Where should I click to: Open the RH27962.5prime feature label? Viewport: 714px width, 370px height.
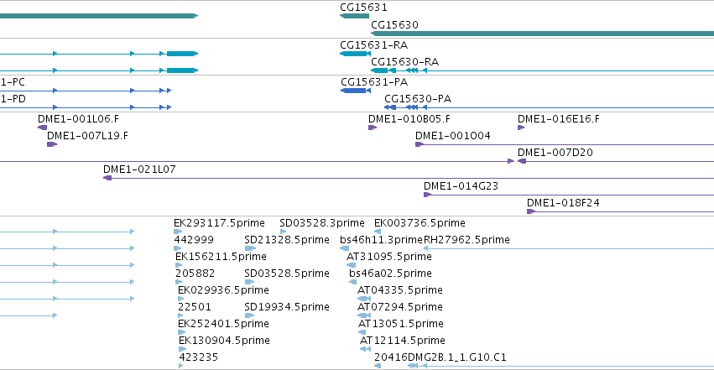click(466, 240)
